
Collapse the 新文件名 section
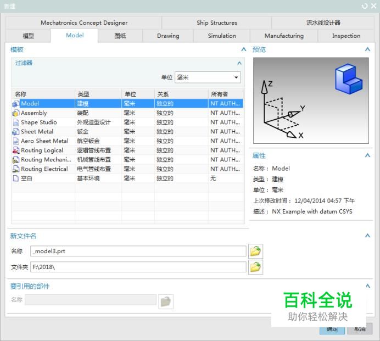(367, 236)
